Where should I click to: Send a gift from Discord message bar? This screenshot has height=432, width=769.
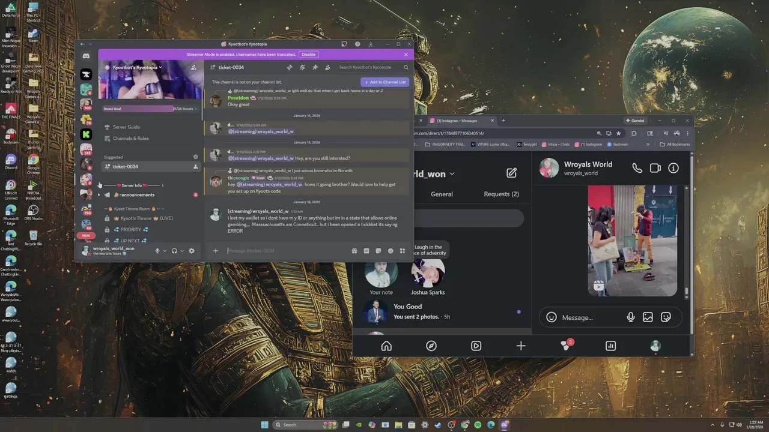point(354,251)
